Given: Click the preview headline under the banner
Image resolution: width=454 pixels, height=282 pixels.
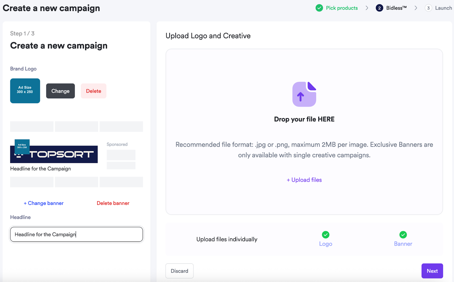Looking at the screenshot, I should (x=41, y=169).
